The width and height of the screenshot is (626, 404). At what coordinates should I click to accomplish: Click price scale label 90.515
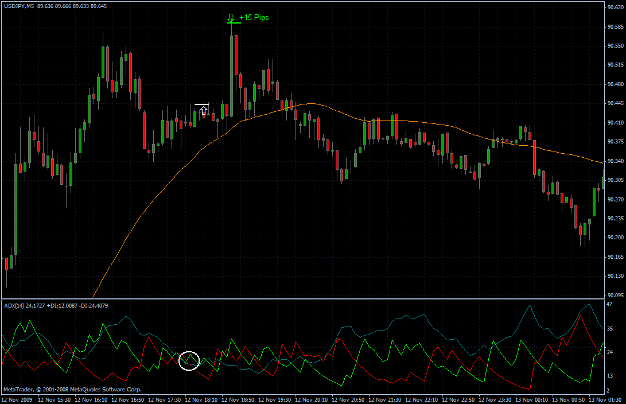coord(616,65)
